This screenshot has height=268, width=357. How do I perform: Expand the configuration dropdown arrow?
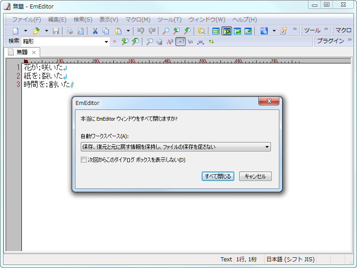274,31
